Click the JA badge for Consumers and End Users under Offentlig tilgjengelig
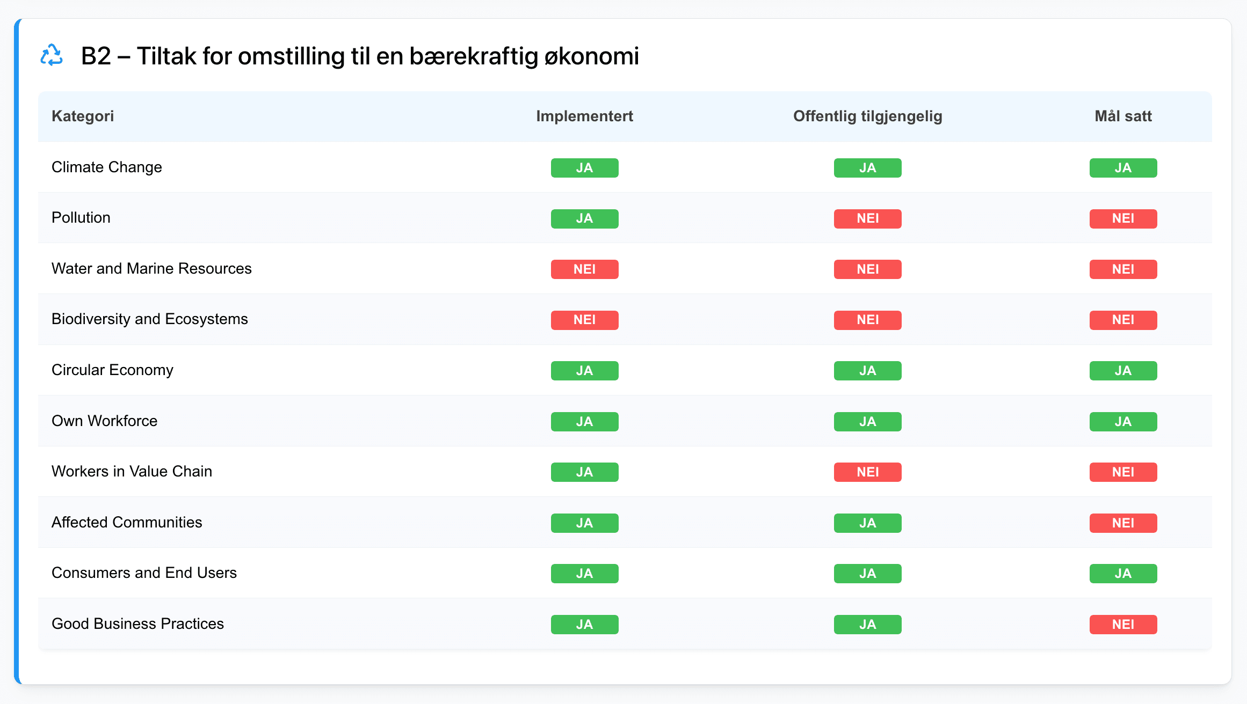 tap(867, 573)
